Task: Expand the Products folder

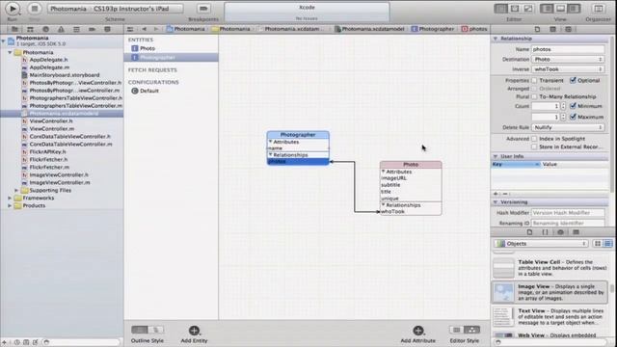Action: point(10,205)
